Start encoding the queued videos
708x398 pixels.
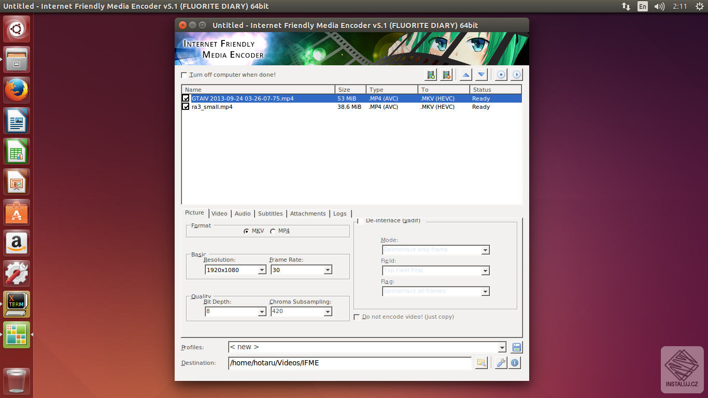point(517,75)
